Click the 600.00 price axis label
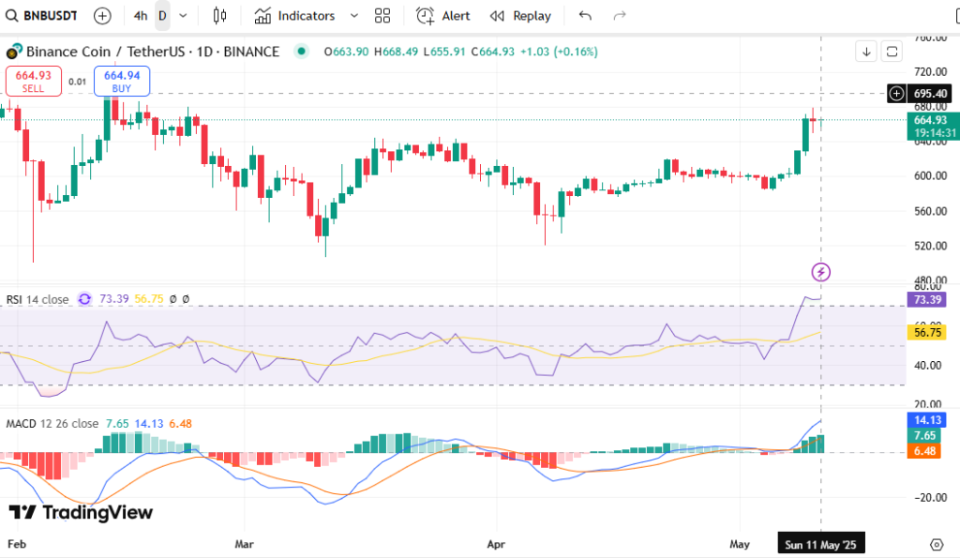 tap(930, 175)
